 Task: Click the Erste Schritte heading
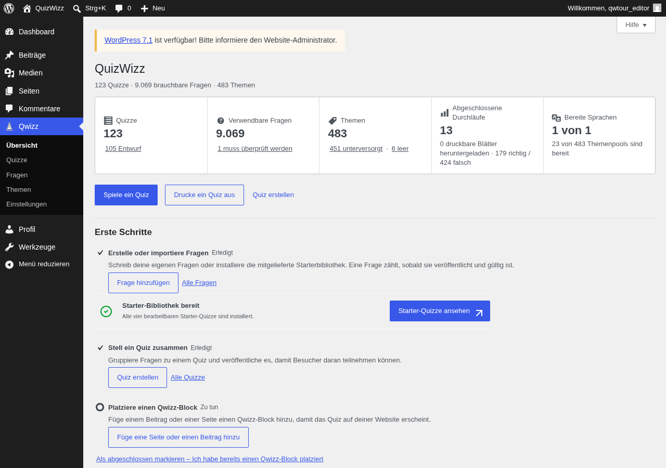pyautogui.click(x=123, y=232)
